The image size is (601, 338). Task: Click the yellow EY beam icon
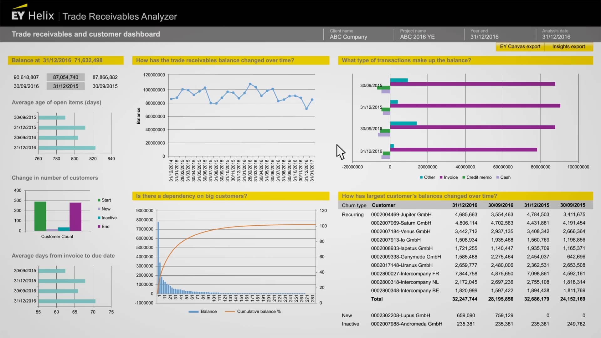[19, 6]
